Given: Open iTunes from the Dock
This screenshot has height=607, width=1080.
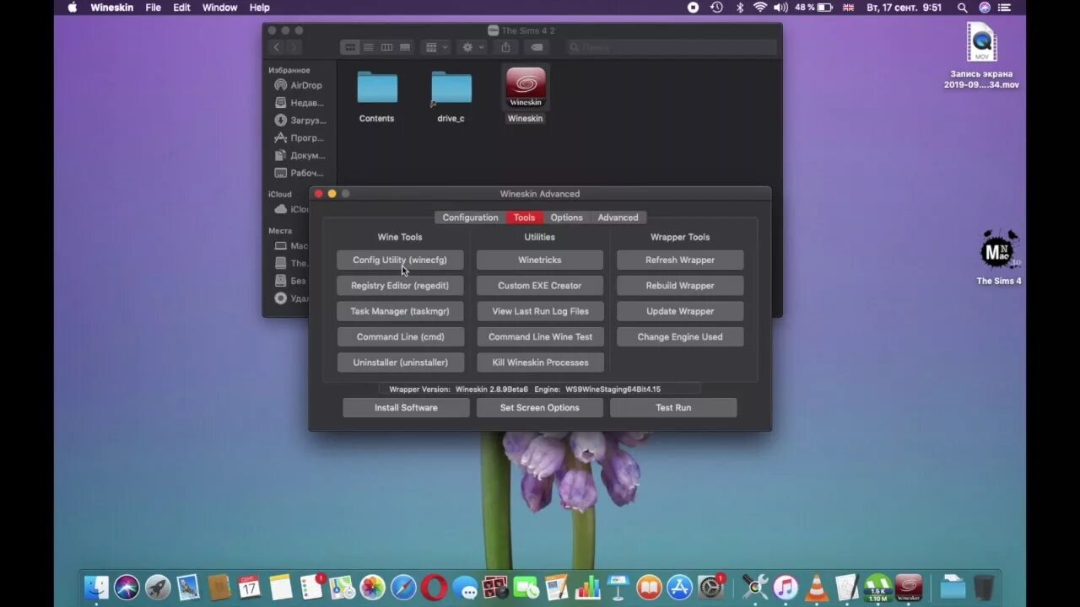Looking at the screenshot, I should click(x=786, y=588).
